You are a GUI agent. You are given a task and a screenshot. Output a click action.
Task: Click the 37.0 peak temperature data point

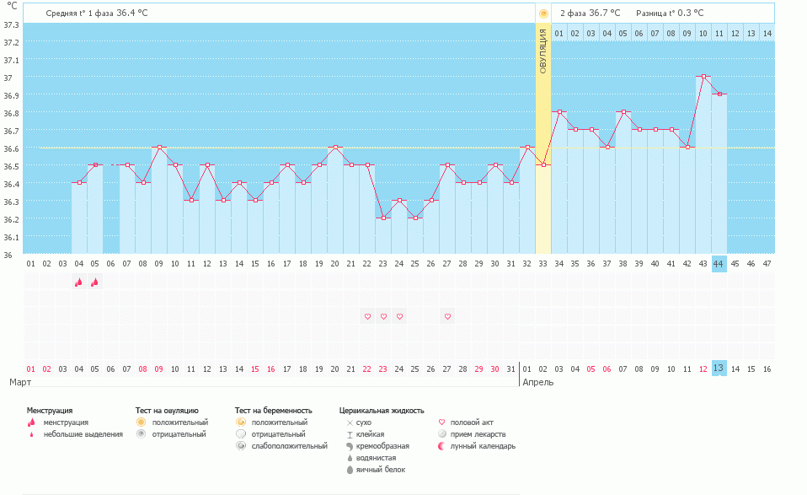coord(703,77)
